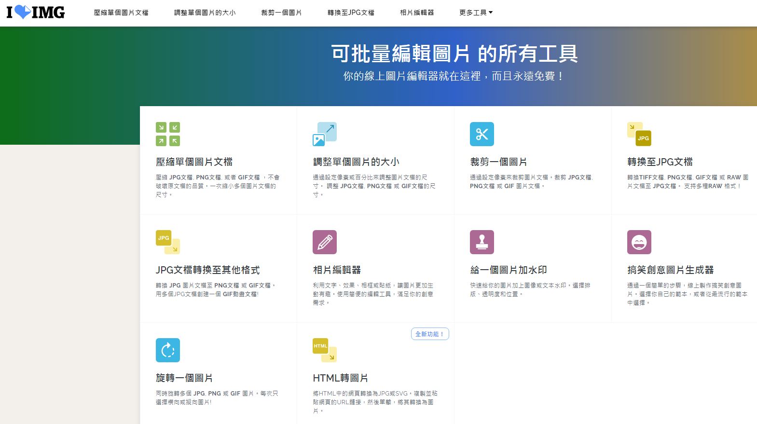Click the 全新功能! badge

[x=430, y=334]
